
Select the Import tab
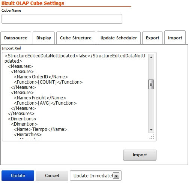click(x=175, y=37)
